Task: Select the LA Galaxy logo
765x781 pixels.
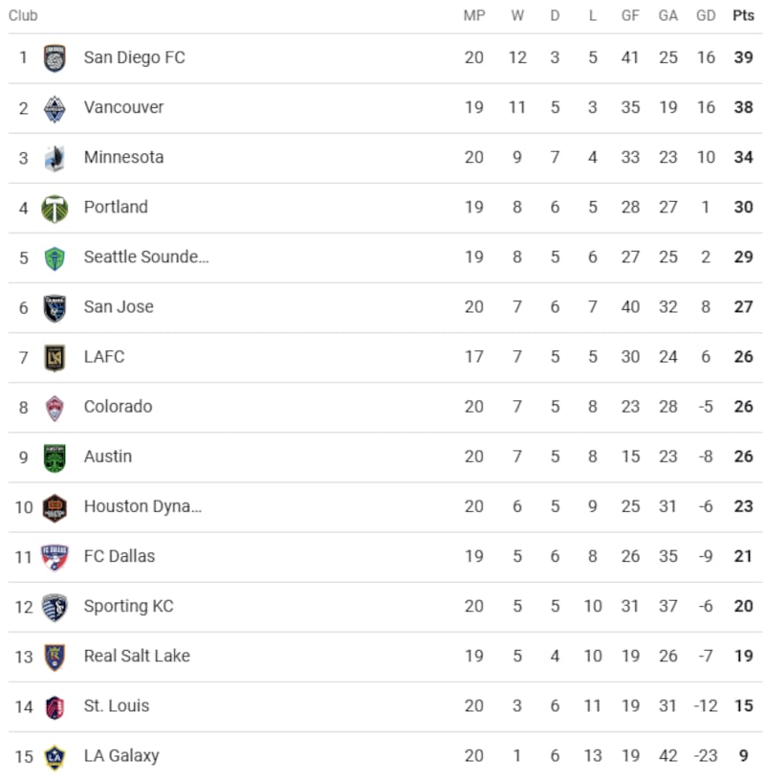Action: point(55,757)
